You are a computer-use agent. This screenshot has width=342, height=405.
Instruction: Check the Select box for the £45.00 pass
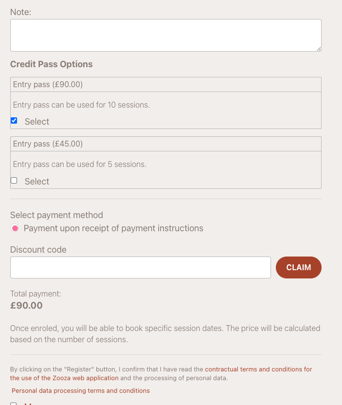14,180
